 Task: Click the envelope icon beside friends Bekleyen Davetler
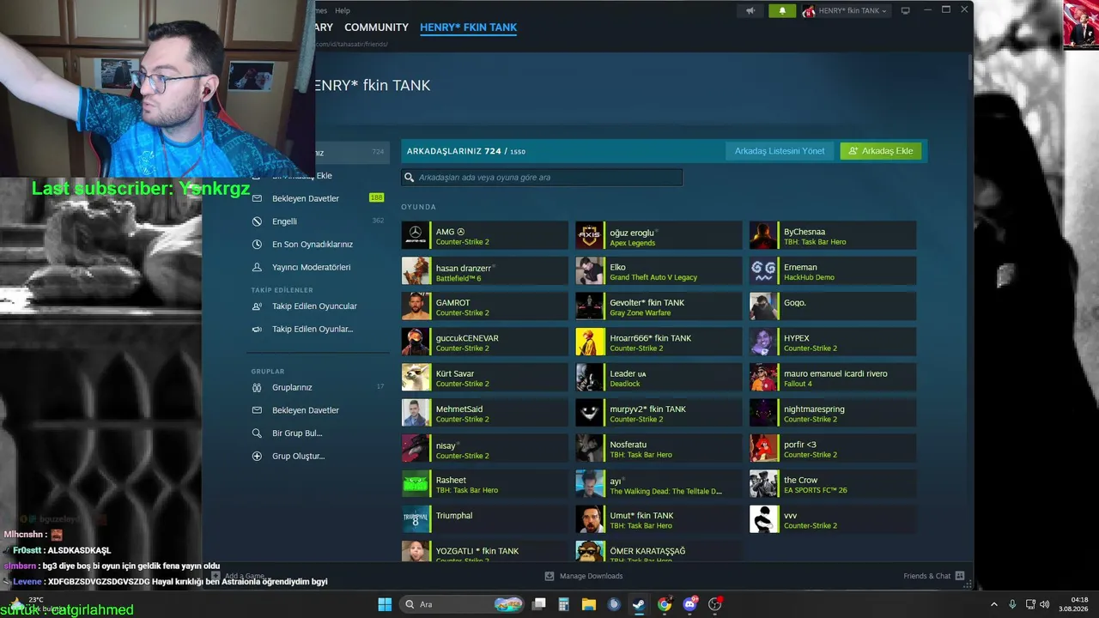pos(257,198)
